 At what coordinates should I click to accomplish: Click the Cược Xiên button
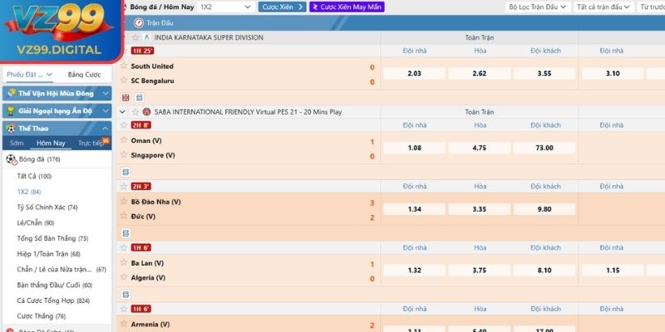282,7
